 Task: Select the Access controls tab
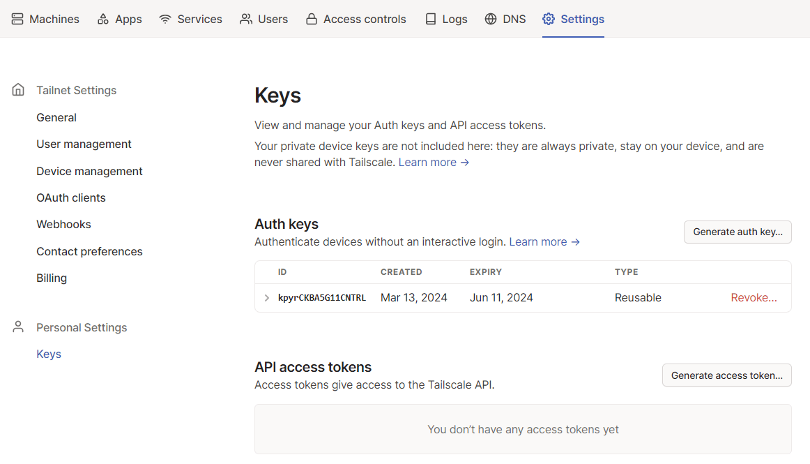[356, 19]
